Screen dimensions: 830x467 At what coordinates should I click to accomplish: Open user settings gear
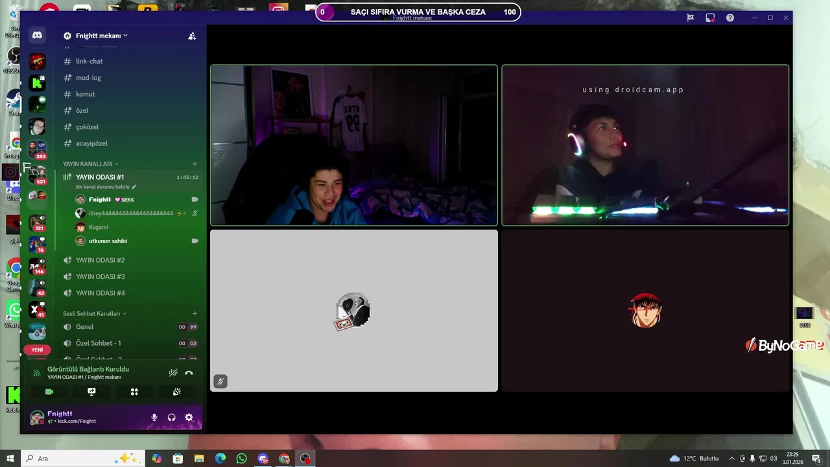click(189, 418)
